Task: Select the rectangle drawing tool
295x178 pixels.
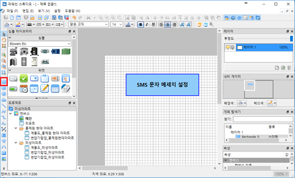Action: pyautogui.click(x=3, y=82)
